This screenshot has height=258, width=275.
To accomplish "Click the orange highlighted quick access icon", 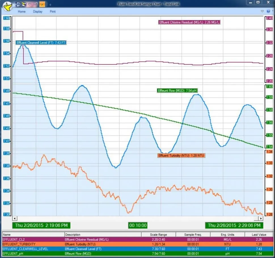I will tap(42, 4).
